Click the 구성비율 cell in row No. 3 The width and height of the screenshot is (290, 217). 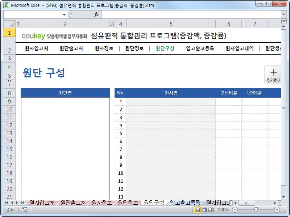coord(229,117)
